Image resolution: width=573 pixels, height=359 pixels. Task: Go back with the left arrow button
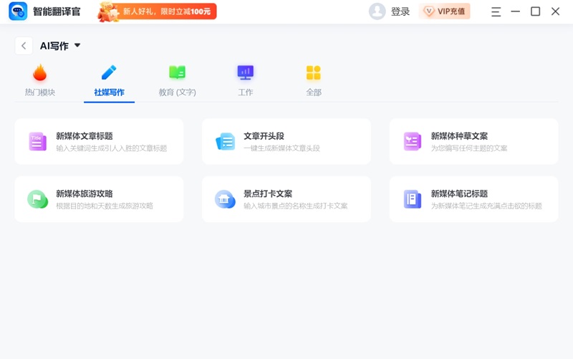coord(24,46)
